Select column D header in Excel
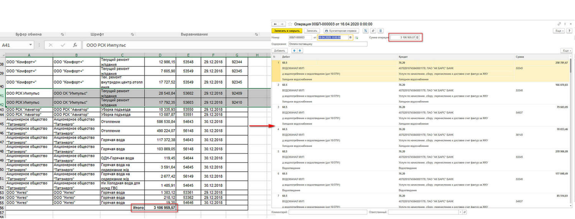This screenshot has width=575, height=219. click(160, 55)
